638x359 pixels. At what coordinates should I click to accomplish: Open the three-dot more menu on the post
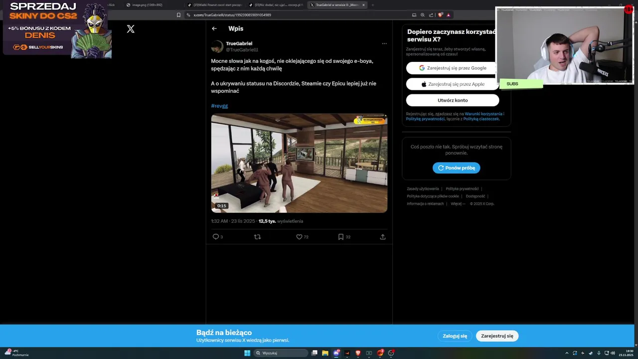(384, 43)
